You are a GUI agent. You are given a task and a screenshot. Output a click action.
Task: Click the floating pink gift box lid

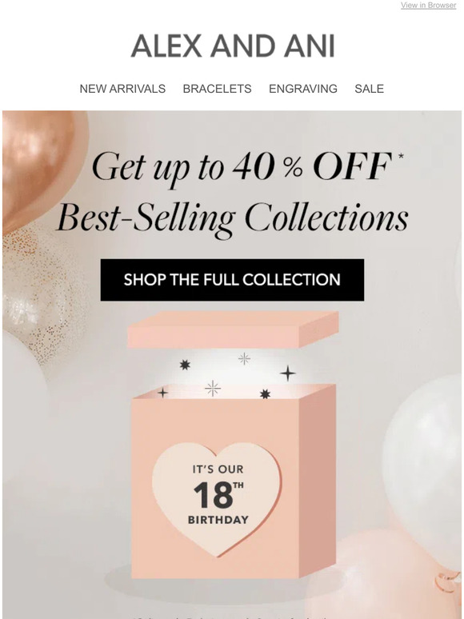(233, 329)
